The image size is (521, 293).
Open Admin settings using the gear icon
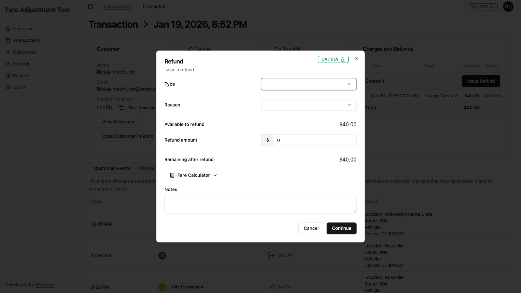pyautogui.click(x=8, y=87)
